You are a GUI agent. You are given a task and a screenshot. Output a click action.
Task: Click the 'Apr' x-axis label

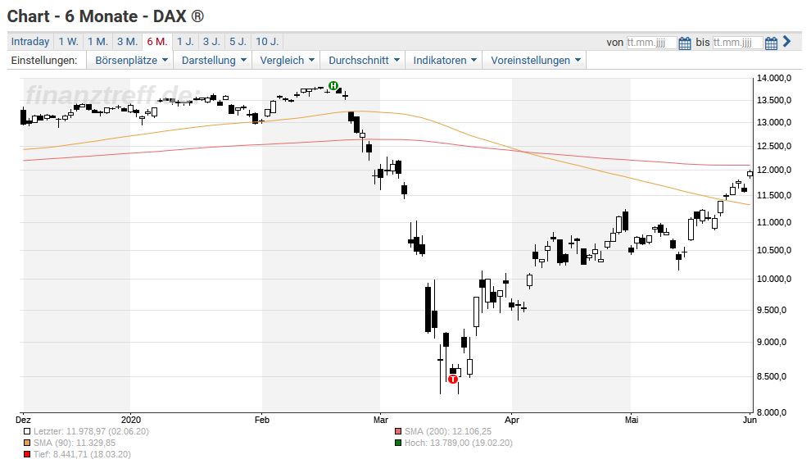pos(512,420)
